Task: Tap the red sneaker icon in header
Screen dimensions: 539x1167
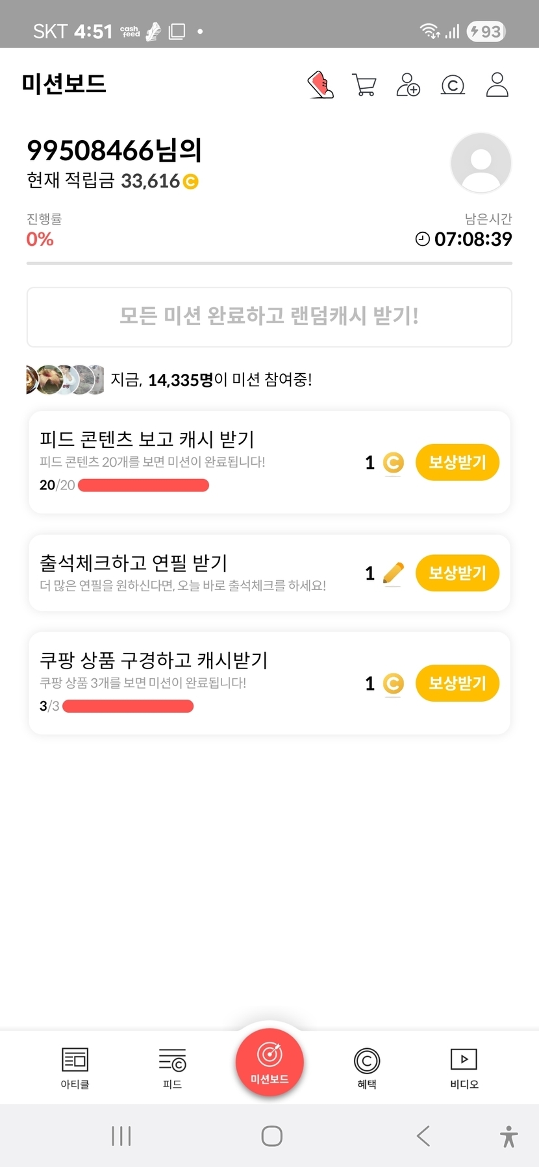Action: (320, 85)
